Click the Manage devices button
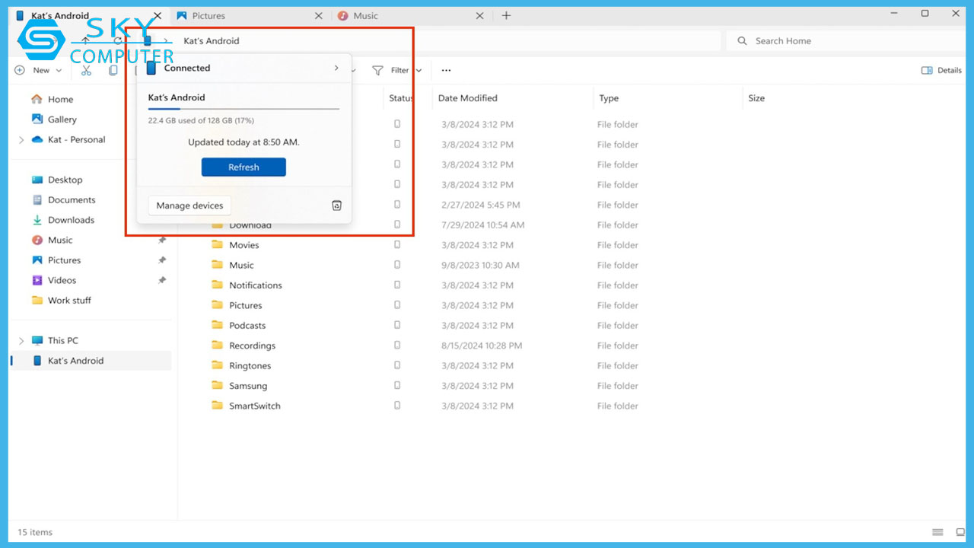 [x=189, y=205]
